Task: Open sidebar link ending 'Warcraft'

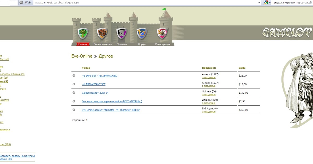Action: (5, 59)
